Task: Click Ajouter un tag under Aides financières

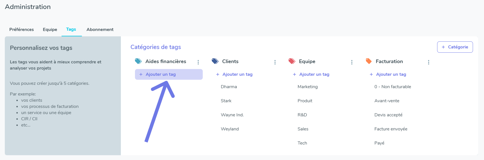Action: pyautogui.click(x=169, y=74)
